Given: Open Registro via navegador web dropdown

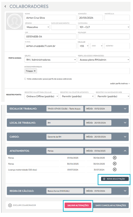Looking at the screenshot, I should pos(113,96).
